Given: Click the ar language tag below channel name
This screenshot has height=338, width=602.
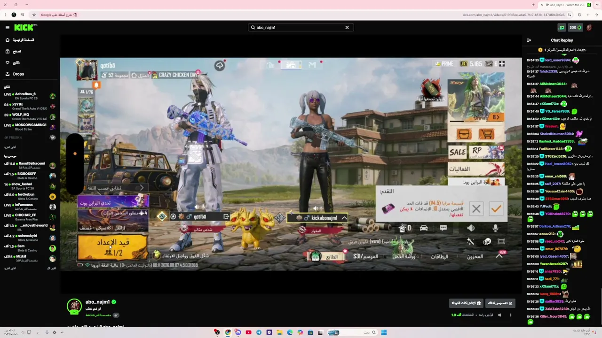Looking at the screenshot, I should pos(116,315).
